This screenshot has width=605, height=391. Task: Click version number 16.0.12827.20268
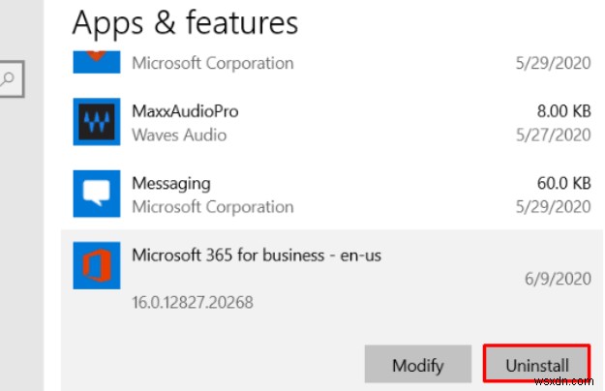coord(192,302)
